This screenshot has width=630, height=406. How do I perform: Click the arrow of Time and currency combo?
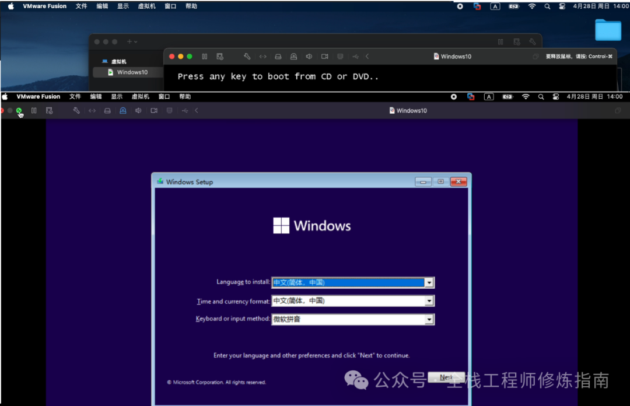click(x=429, y=300)
